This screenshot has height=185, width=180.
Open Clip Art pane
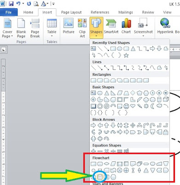pos(82,28)
